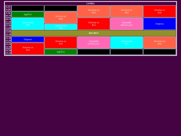Select Empresa cell under a Sistemas en Red cell
181x136 pixels.
tap(160, 24)
